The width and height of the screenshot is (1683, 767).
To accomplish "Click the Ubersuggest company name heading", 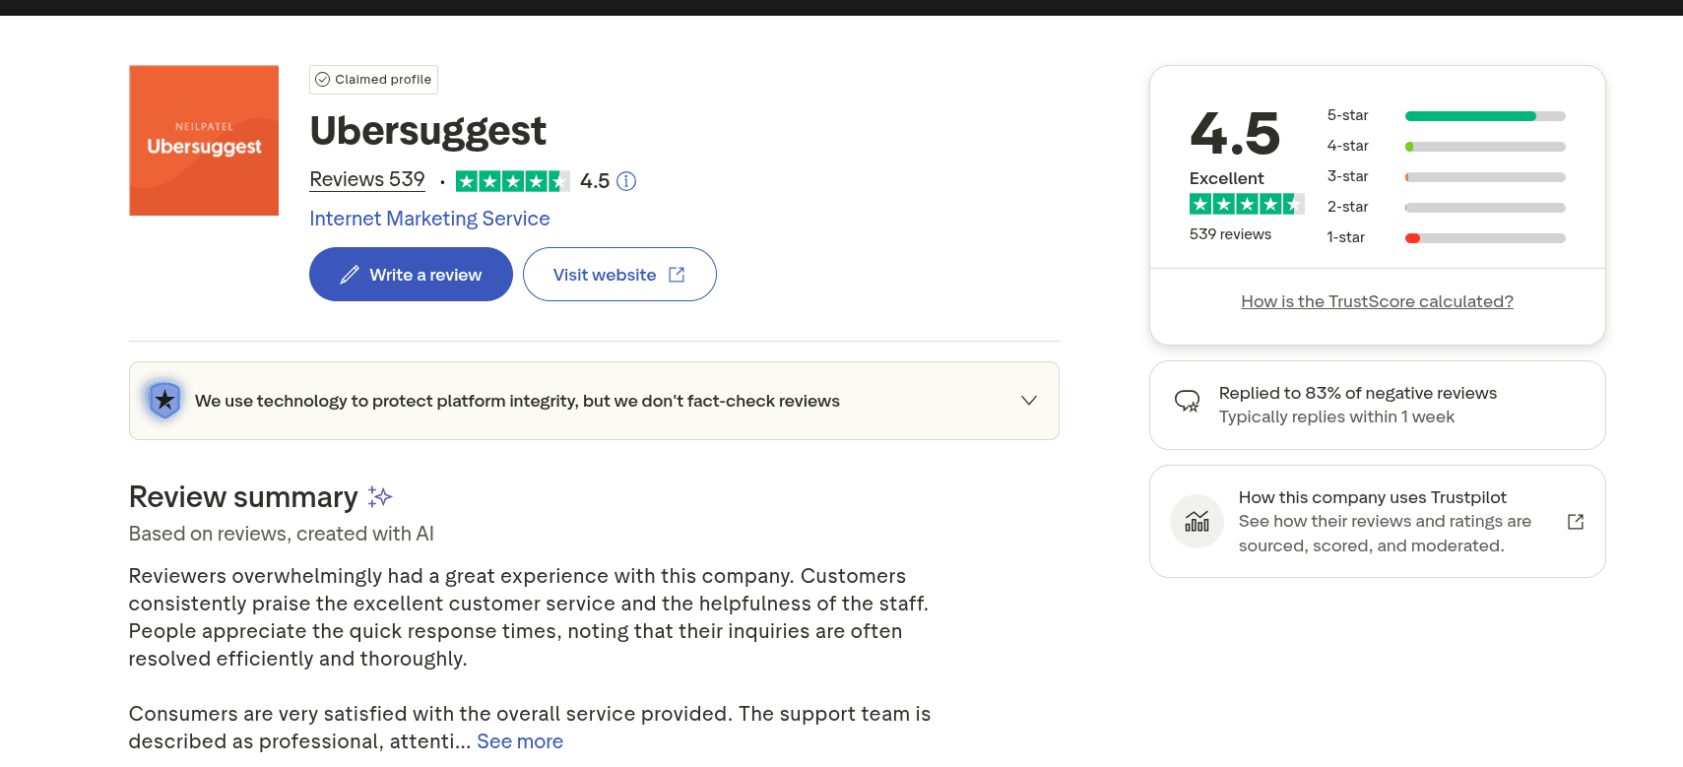I will pyautogui.click(x=427, y=131).
